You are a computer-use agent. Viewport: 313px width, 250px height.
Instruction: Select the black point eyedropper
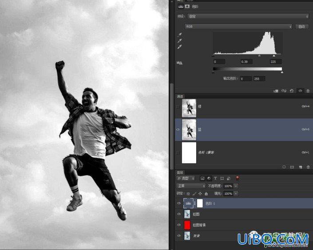[x=180, y=35]
